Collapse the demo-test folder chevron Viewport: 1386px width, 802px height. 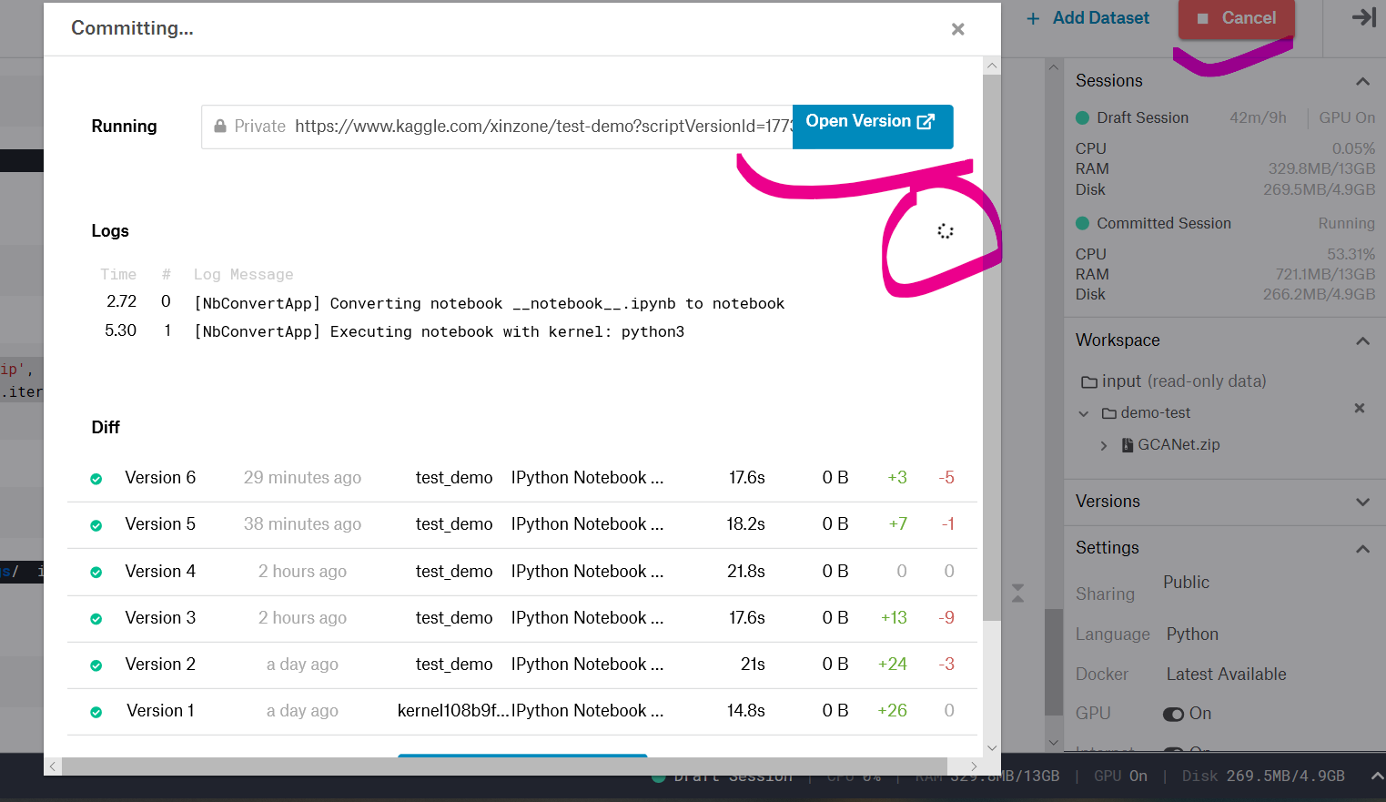(1083, 413)
